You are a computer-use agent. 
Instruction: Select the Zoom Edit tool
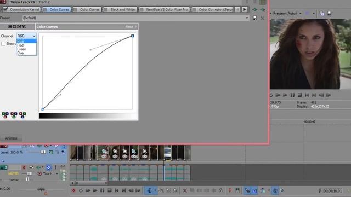[x=175, y=190]
